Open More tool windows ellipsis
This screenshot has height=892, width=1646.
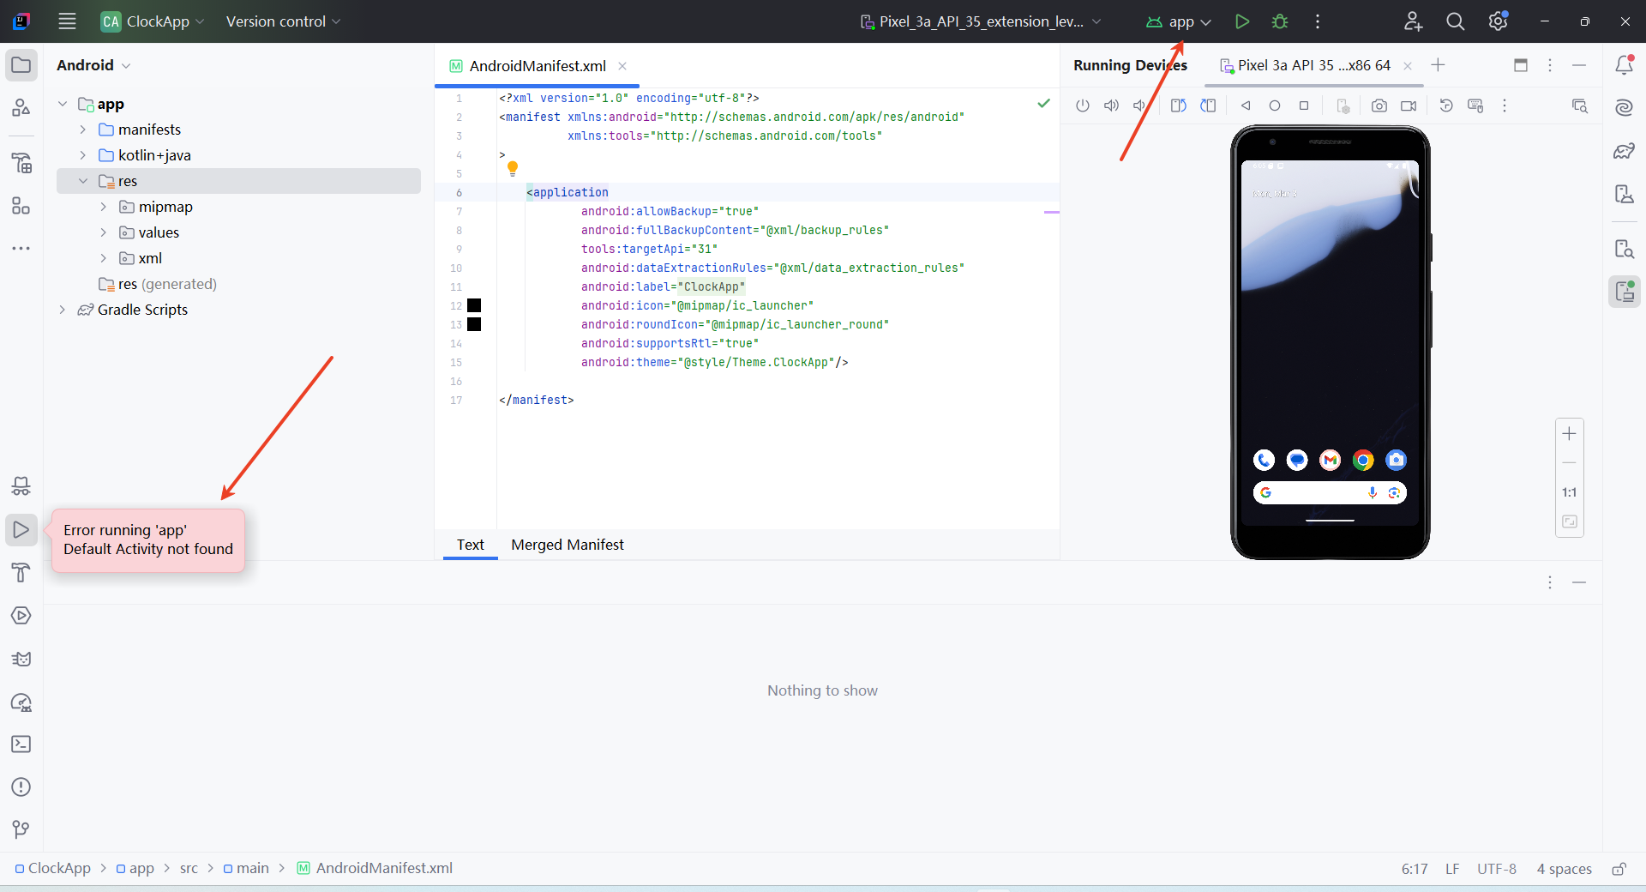[x=21, y=249]
